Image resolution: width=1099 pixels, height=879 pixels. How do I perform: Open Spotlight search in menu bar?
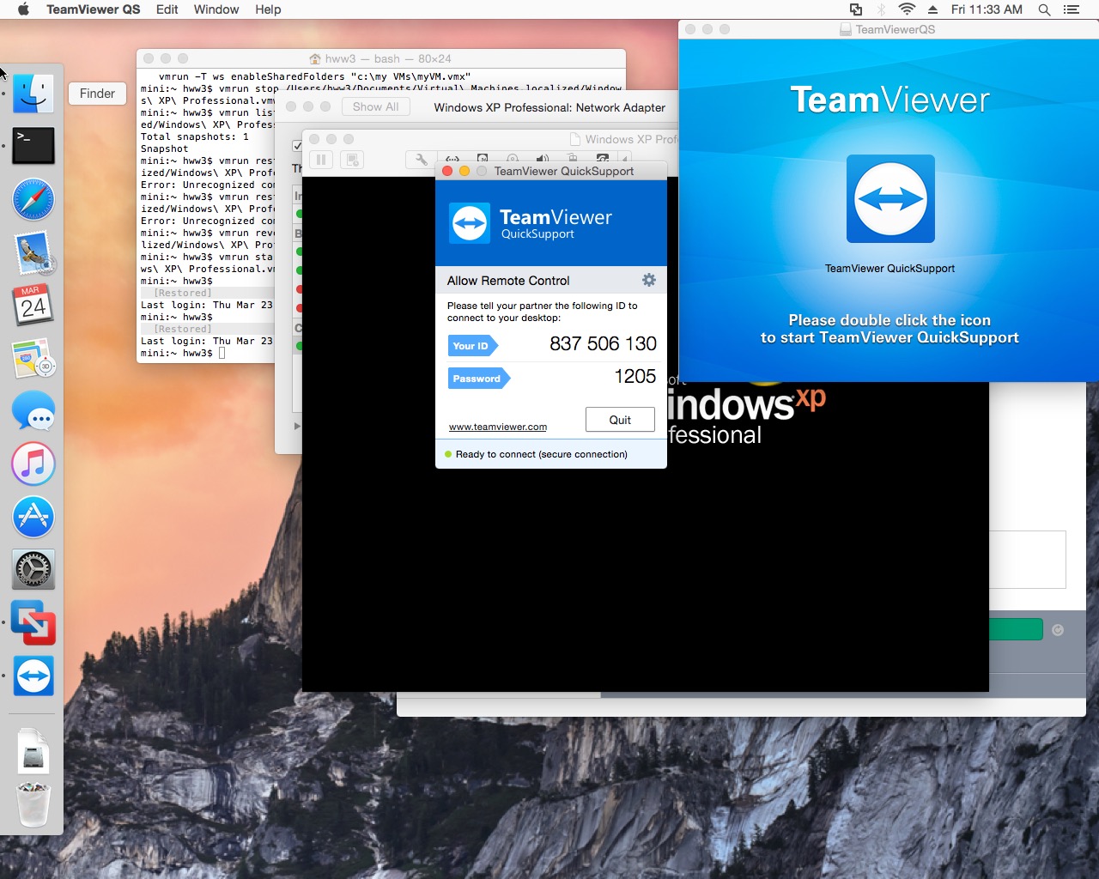tap(1044, 9)
